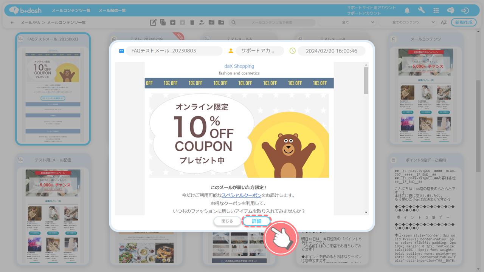Click the b→dash logo
Viewport: 484px width, 272px height.
pyautogui.click(x=25, y=10)
